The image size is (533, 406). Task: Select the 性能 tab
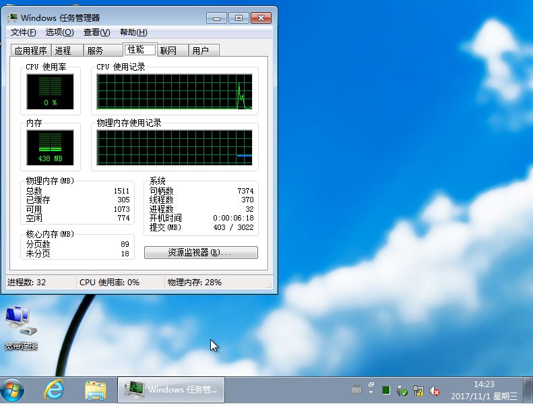(x=139, y=50)
